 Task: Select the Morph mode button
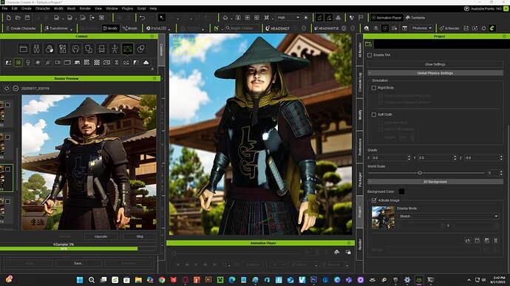(130, 28)
